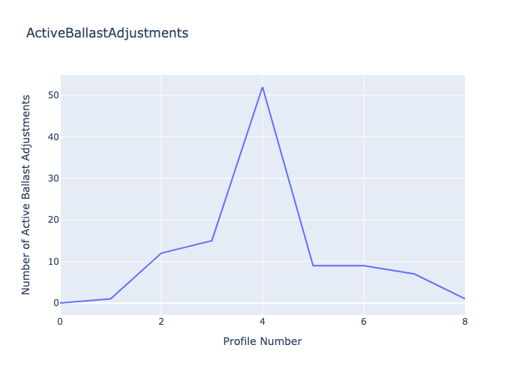Click the line point at profile 5
525x375 pixels.
[x=313, y=265]
